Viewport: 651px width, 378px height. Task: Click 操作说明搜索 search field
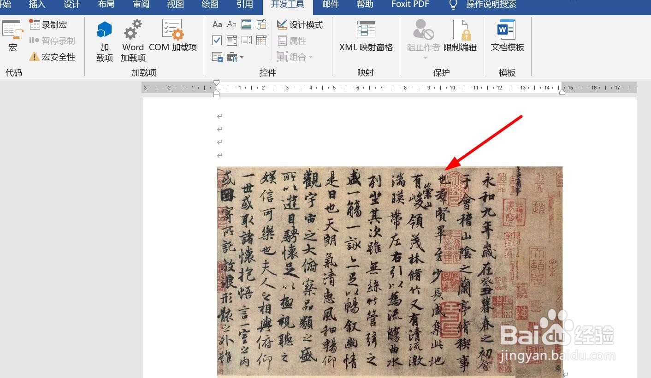coord(491,5)
